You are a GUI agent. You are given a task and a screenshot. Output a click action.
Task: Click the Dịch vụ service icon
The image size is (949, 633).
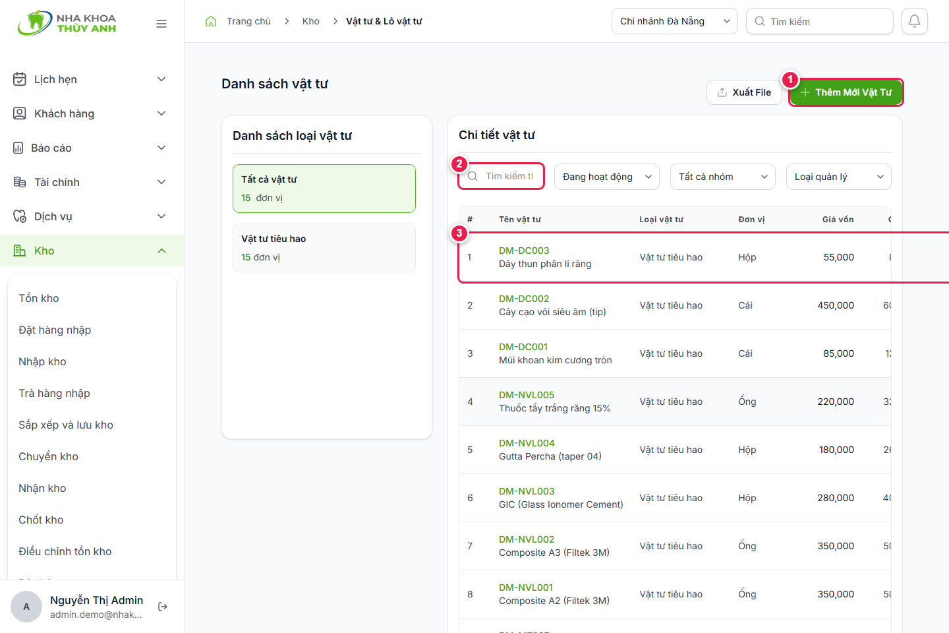point(20,216)
